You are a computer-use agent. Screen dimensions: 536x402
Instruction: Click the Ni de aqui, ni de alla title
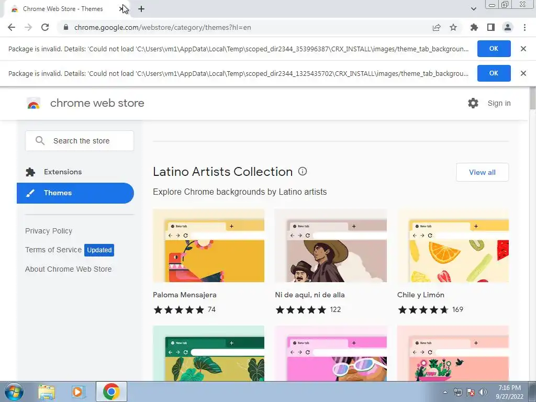[310, 295]
